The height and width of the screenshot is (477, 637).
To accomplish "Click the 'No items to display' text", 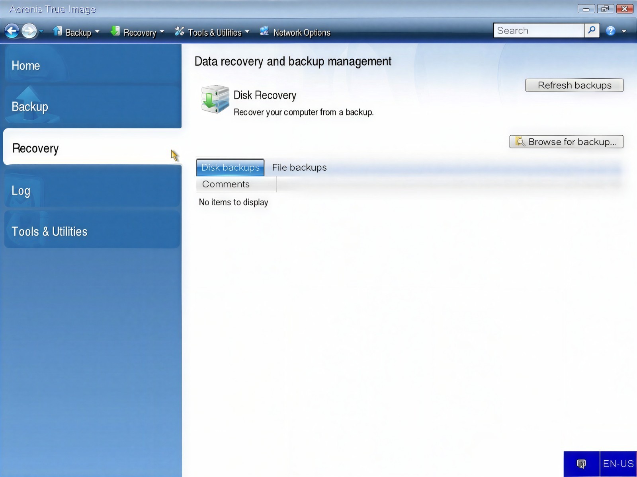I will (x=233, y=202).
